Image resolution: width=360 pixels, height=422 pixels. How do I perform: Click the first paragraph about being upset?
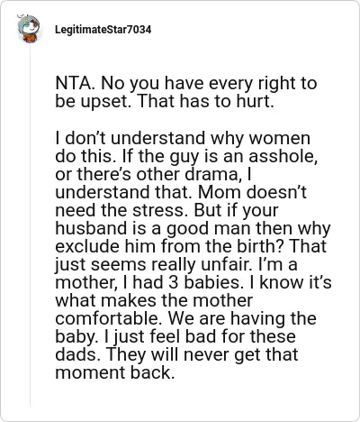tap(186, 92)
